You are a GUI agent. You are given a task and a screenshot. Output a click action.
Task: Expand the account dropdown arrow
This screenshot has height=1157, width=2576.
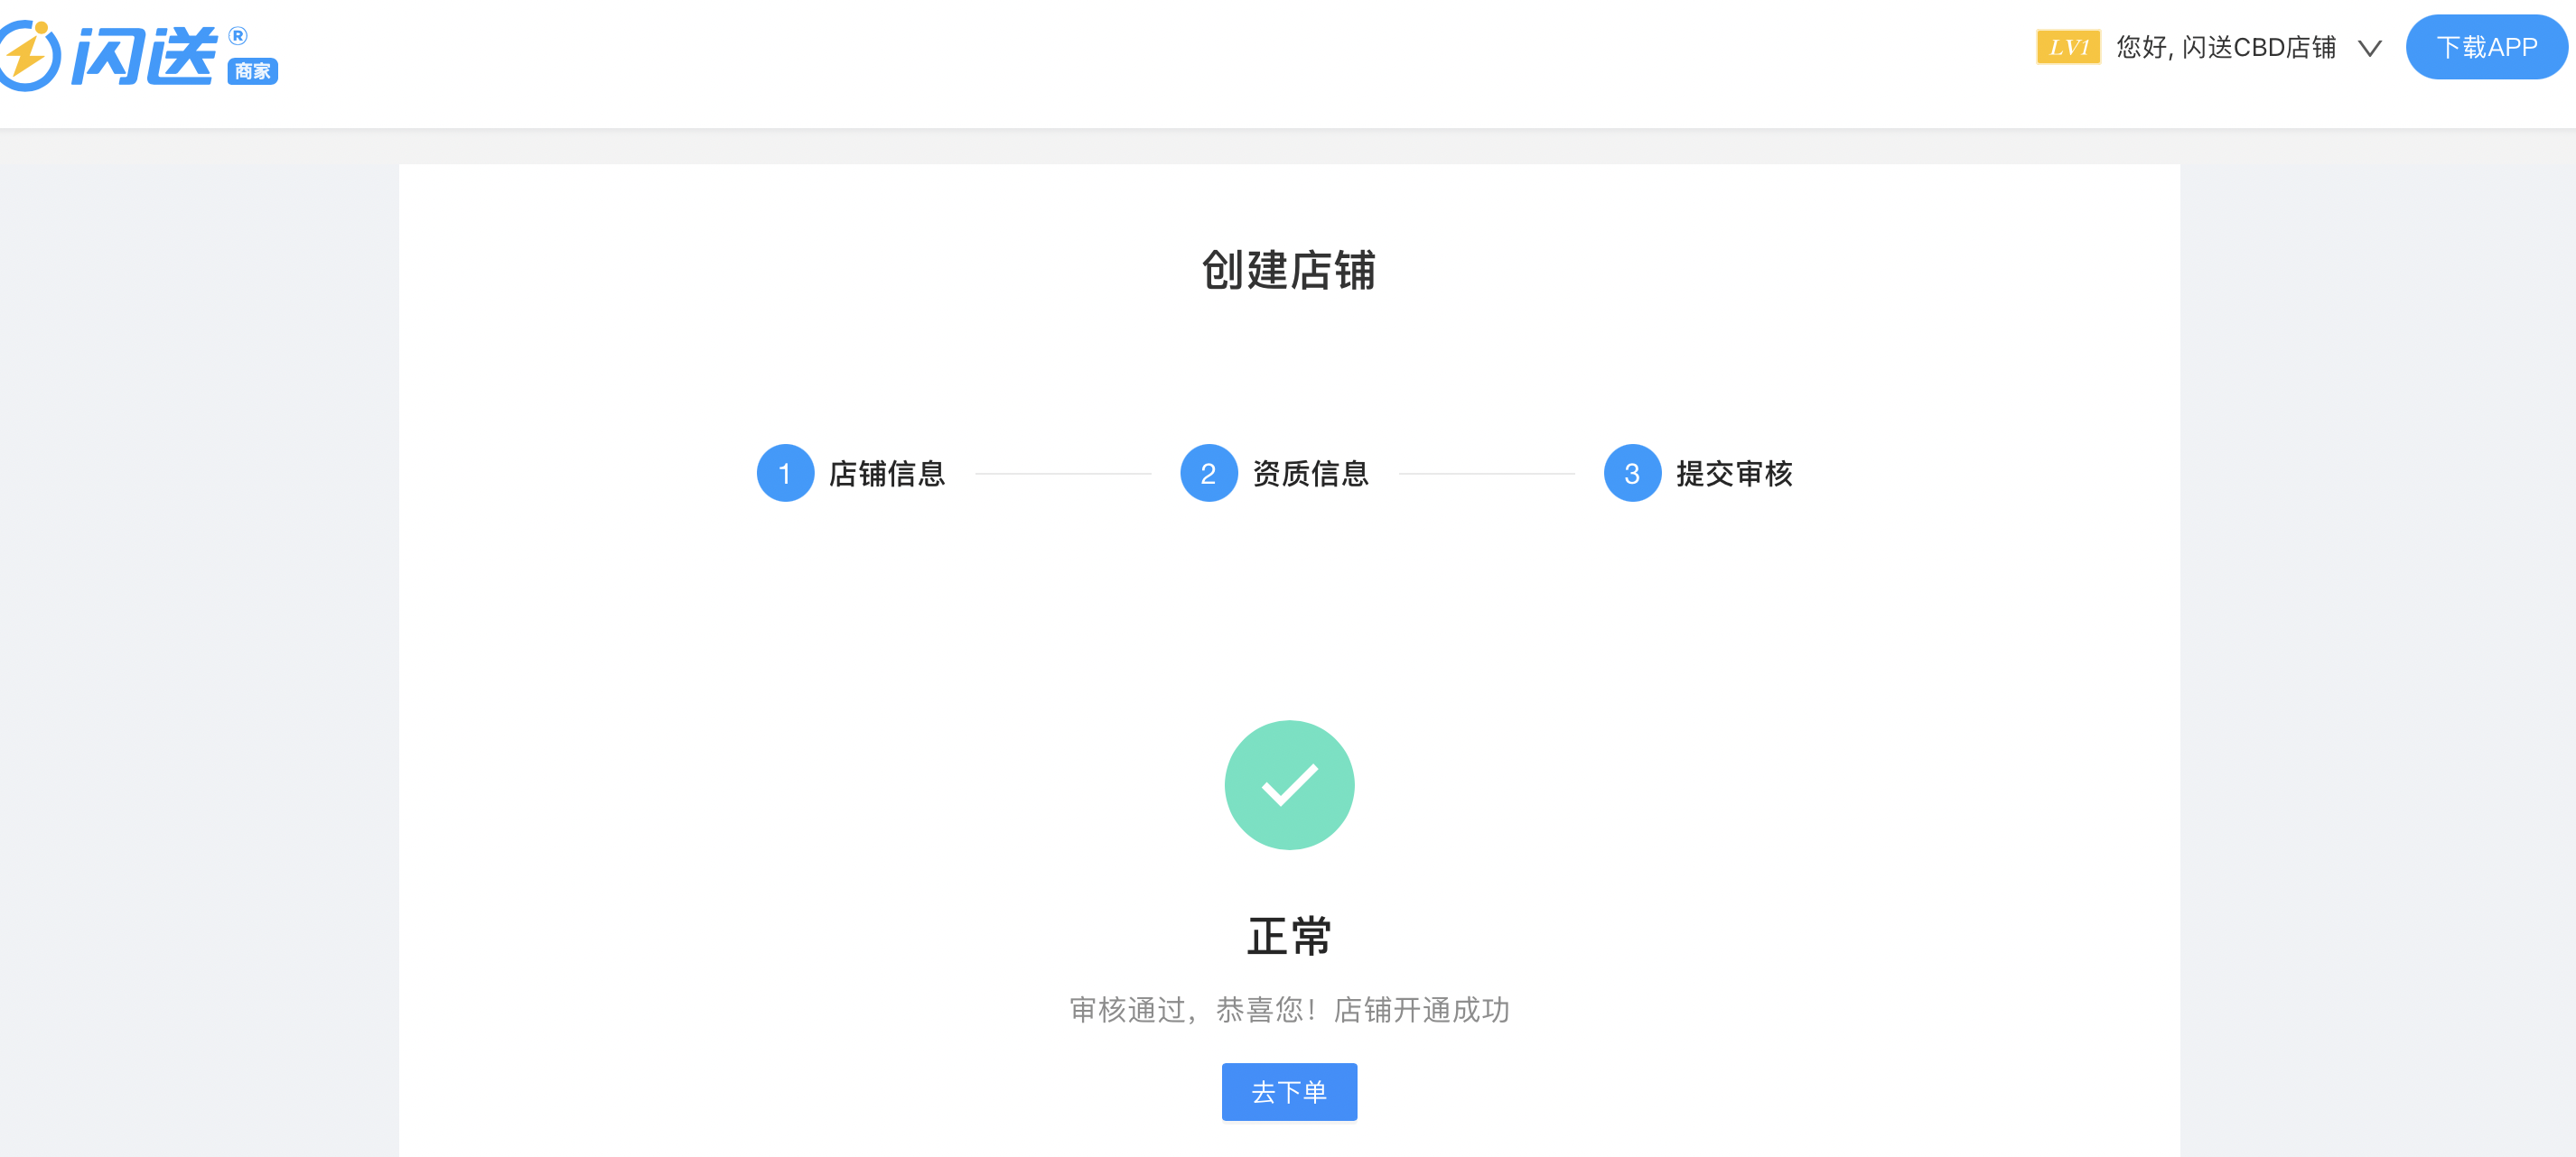click(2371, 46)
